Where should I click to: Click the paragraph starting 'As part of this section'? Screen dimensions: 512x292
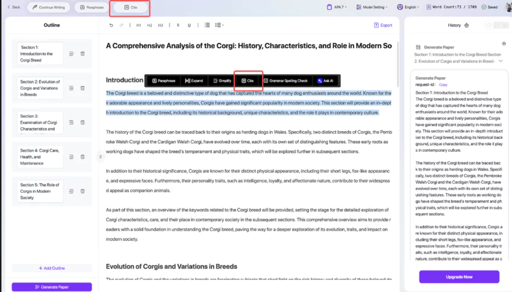tap(249, 225)
